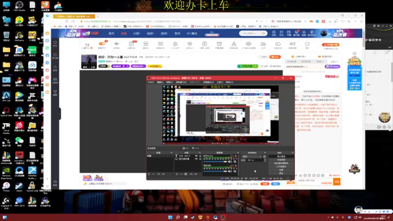Viewport: 393px width, 221px height.
Task: Toggle lock on the text source
Action: [x=200, y=156]
